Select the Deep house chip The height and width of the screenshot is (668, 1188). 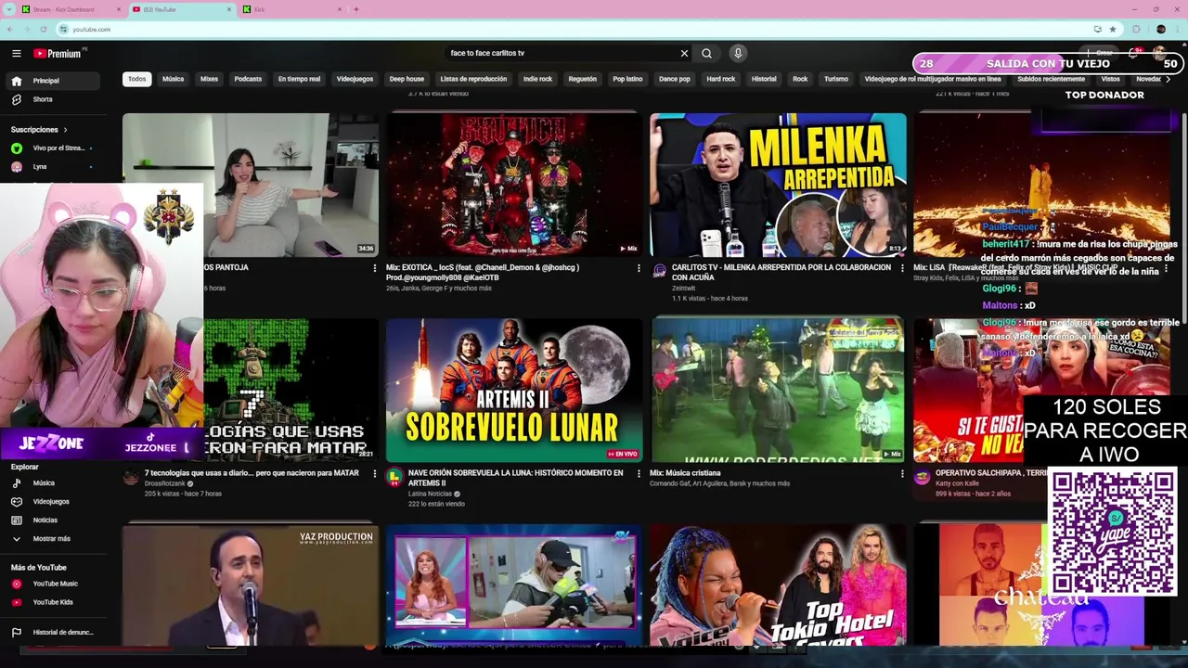pos(407,79)
